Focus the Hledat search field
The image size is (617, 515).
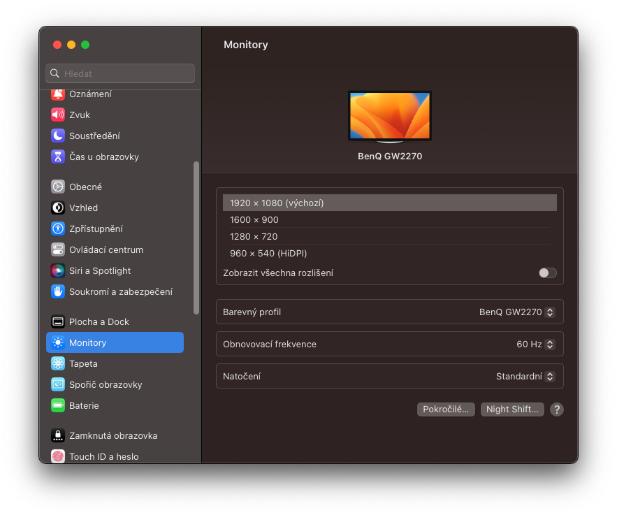[x=120, y=73]
